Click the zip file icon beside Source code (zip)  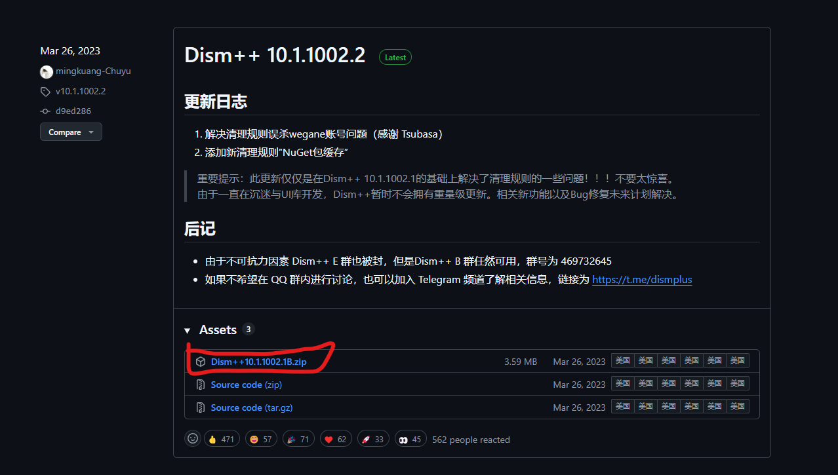click(x=201, y=385)
